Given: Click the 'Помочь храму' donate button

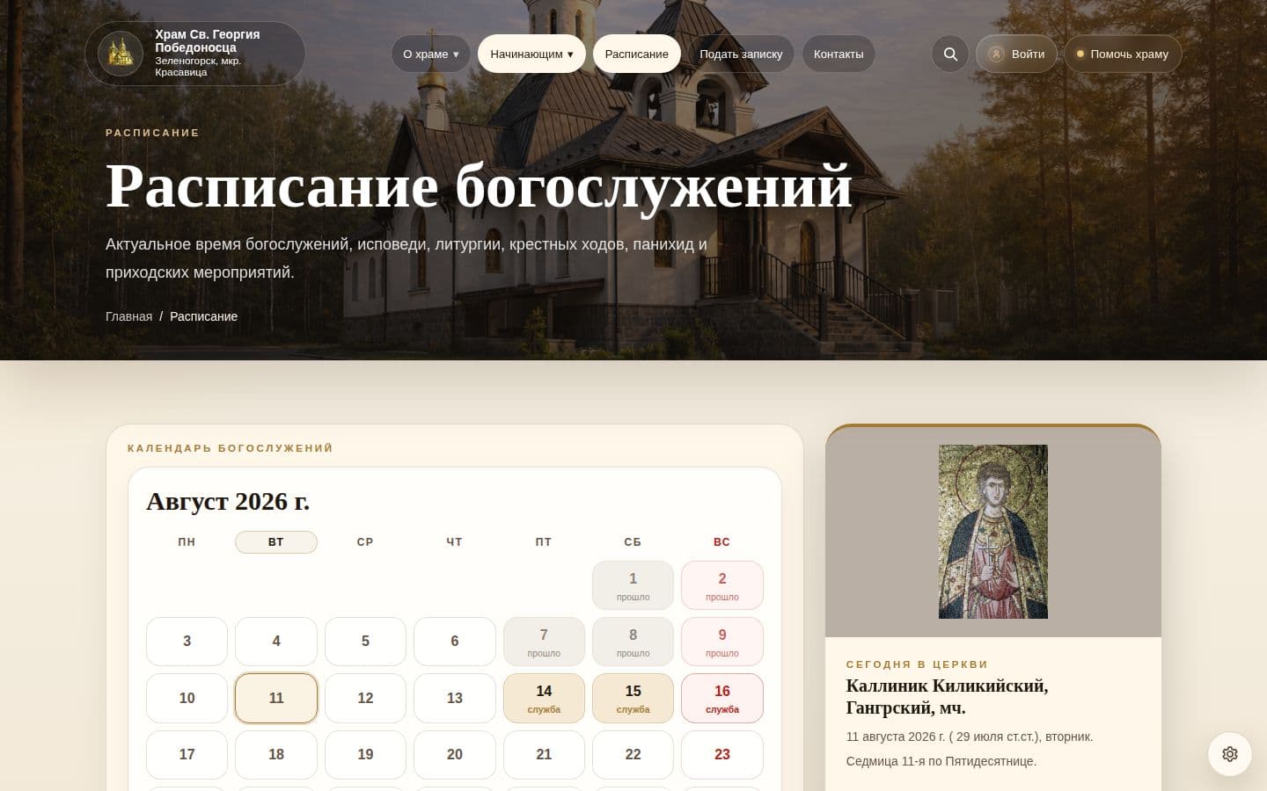Looking at the screenshot, I should pyautogui.click(x=1123, y=54).
